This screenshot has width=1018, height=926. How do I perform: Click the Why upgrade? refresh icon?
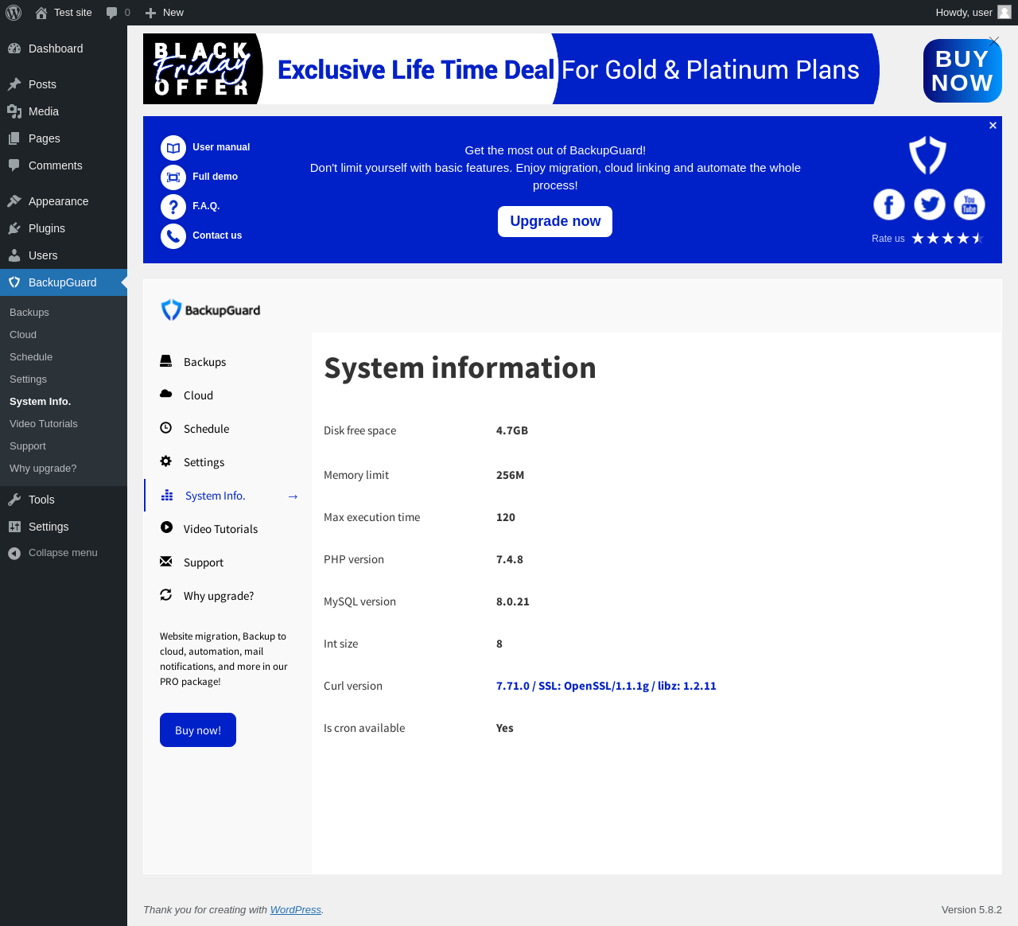[x=166, y=595]
